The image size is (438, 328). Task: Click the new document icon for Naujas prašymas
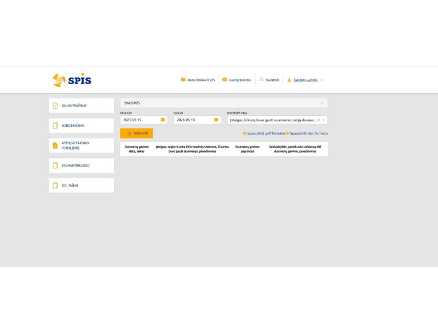point(55,106)
